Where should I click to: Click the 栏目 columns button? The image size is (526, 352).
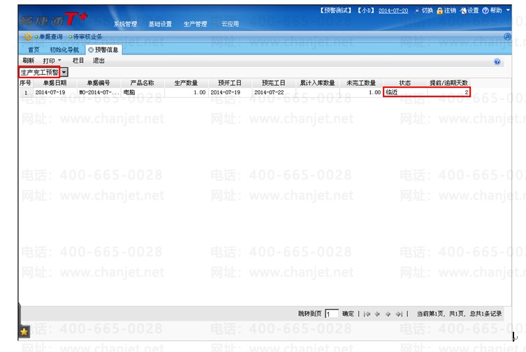[78, 61]
